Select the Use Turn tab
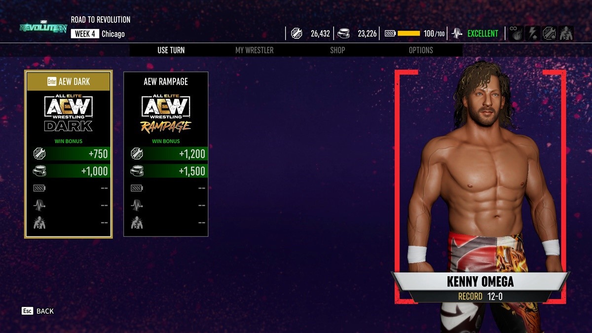592x333 pixels. (171, 50)
